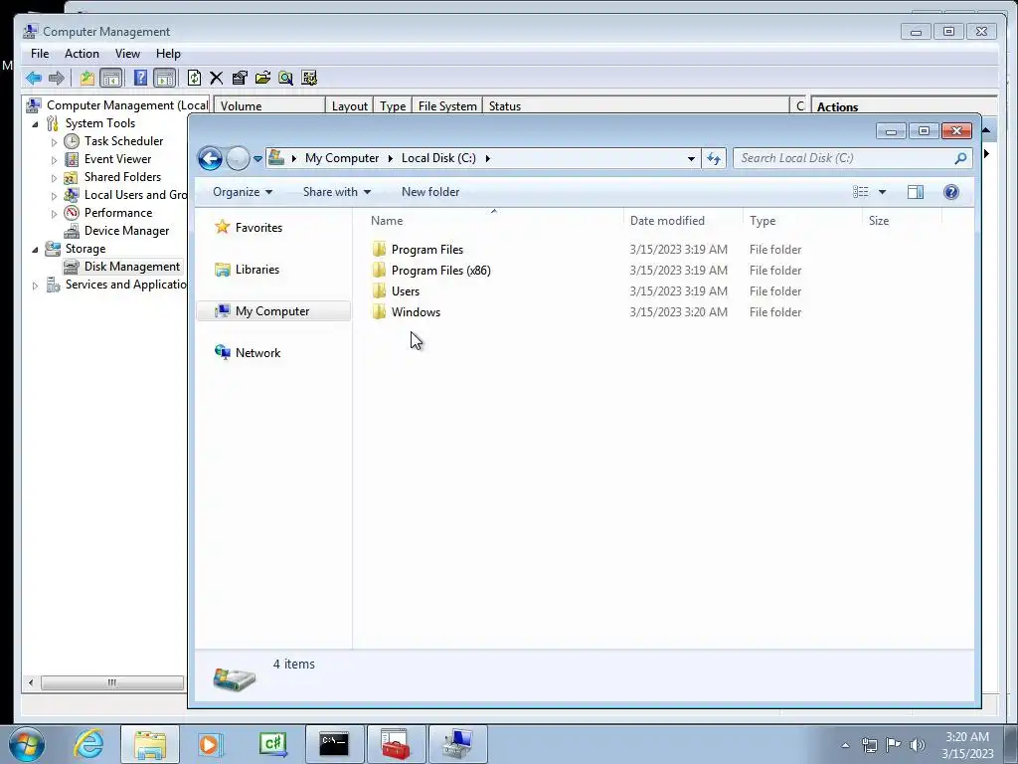Open the view options dropdown arrow
Viewport: 1018px width, 764px height.
[x=882, y=192]
